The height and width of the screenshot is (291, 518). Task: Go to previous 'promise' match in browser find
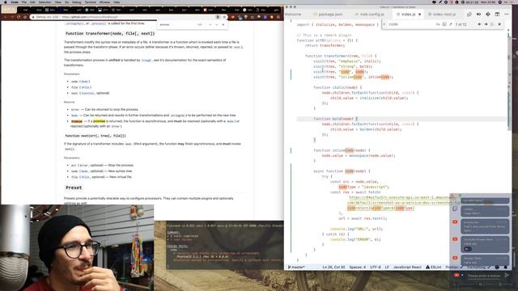click(210, 25)
